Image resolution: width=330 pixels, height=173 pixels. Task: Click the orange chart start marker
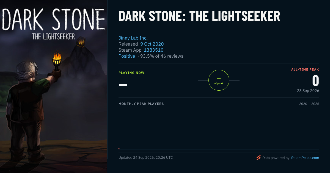pos(119,149)
